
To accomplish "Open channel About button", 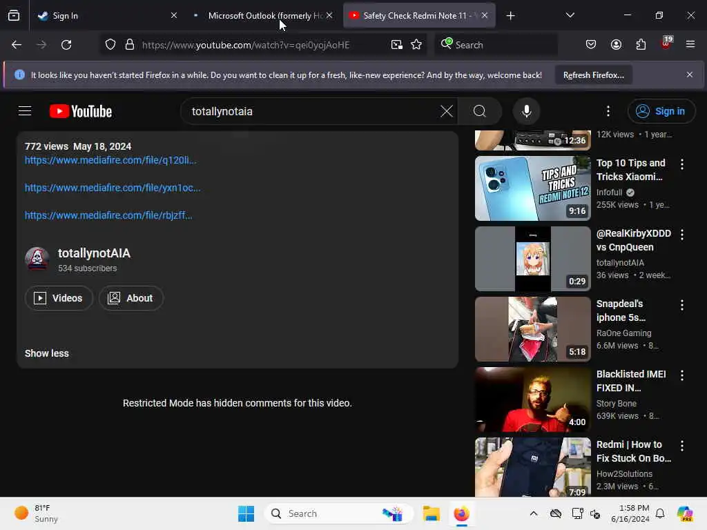I will point(130,298).
